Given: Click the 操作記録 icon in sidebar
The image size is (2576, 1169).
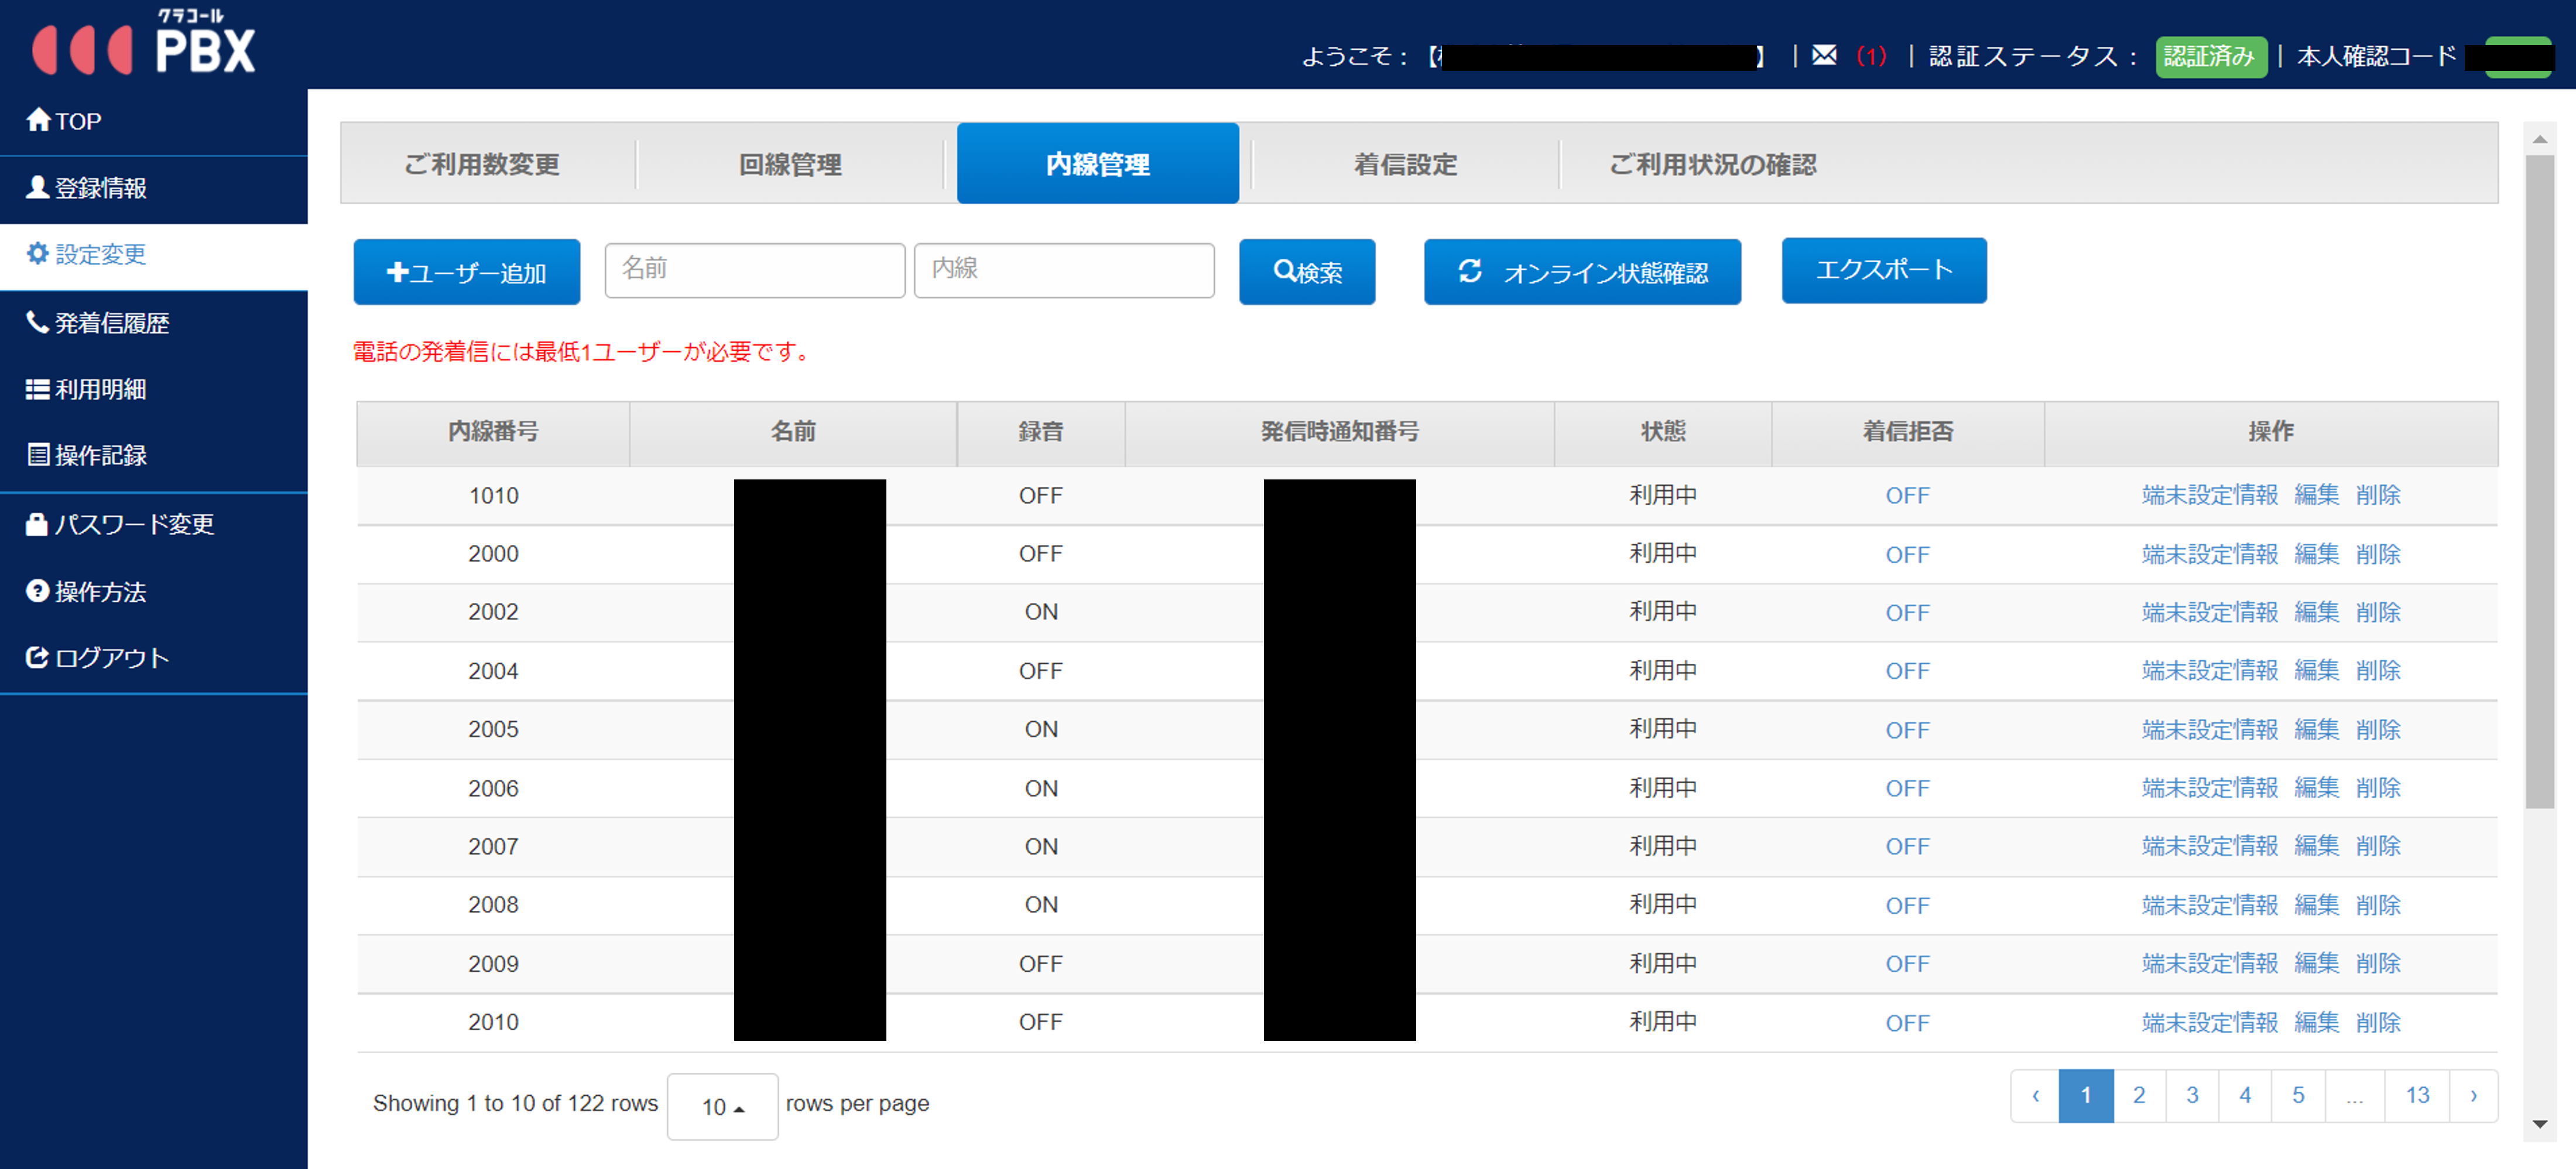Looking at the screenshot, I should (37, 455).
